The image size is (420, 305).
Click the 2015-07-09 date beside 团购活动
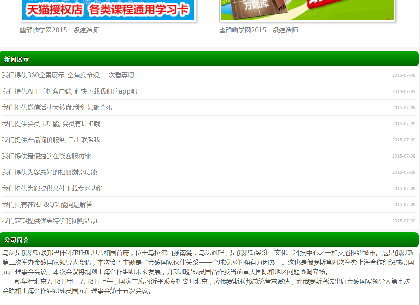point(404,221)
